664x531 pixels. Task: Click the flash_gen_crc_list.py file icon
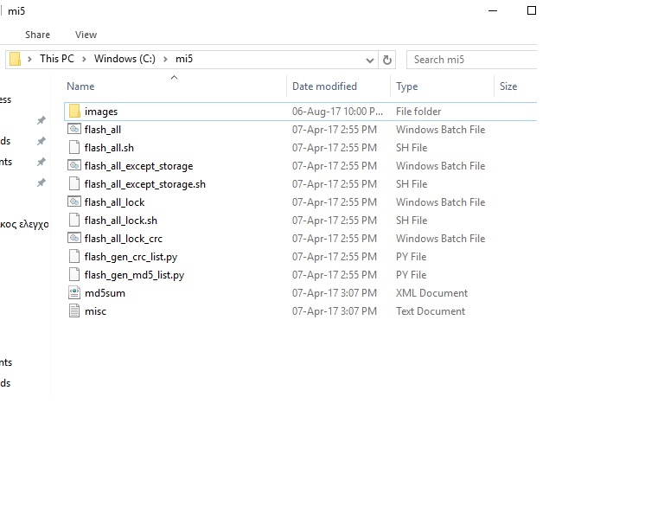click(74, 257)
